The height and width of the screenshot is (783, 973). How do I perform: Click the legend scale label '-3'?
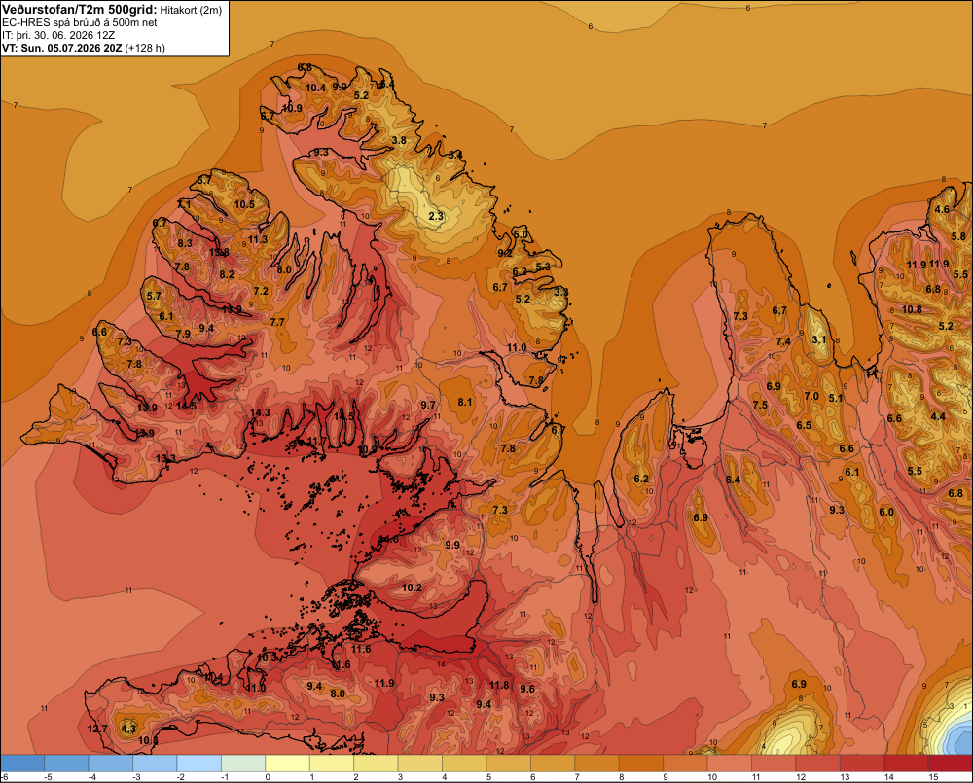[x=136, y=777]
